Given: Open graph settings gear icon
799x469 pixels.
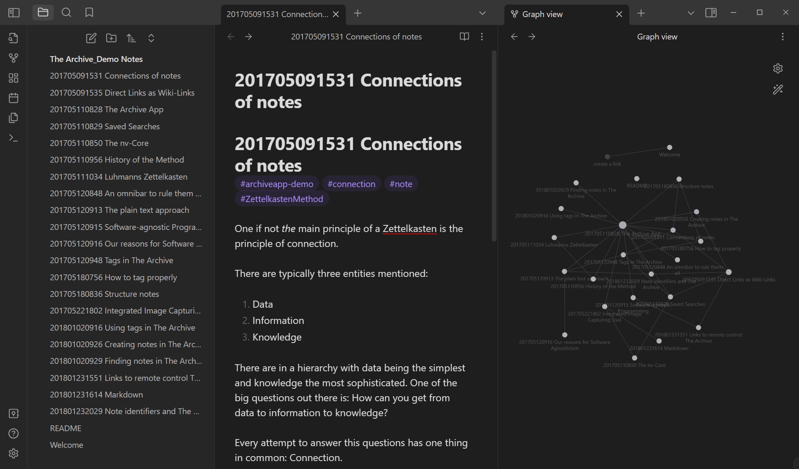Looking at the screenshot, I should coord(778,69).
